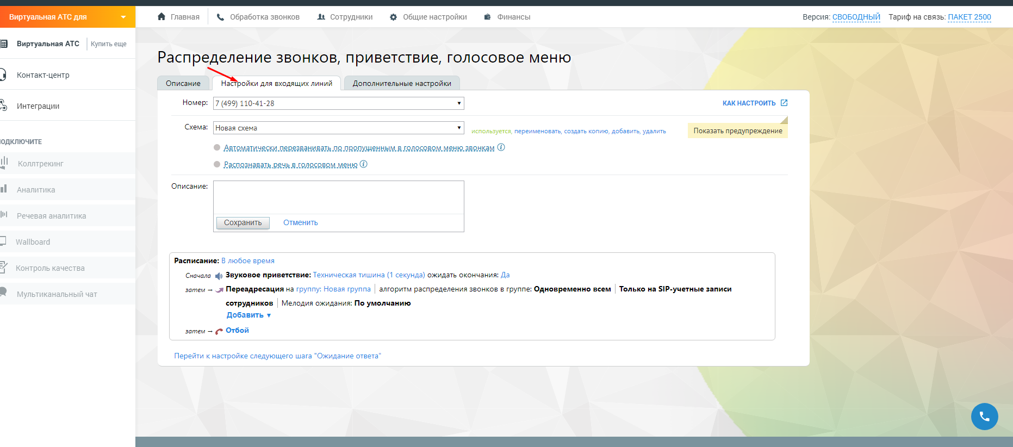The height and width of the screenshot is (447, 1013).
Task: Click the переименовать scheme link
Action: [x=538, y=131]
